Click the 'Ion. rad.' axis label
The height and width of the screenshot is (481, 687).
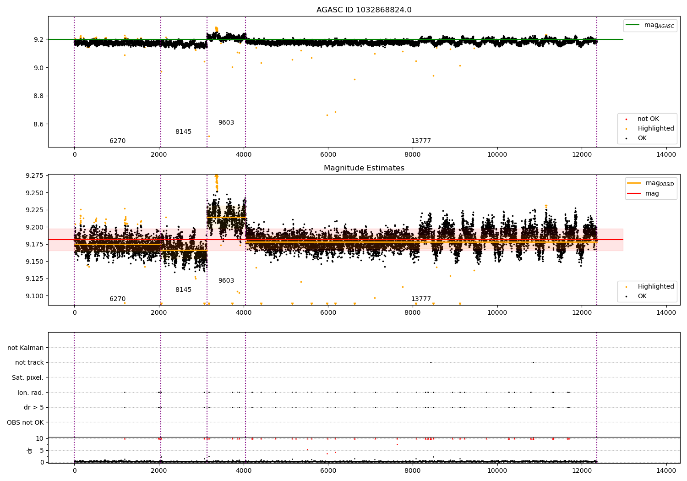point(31,393)
